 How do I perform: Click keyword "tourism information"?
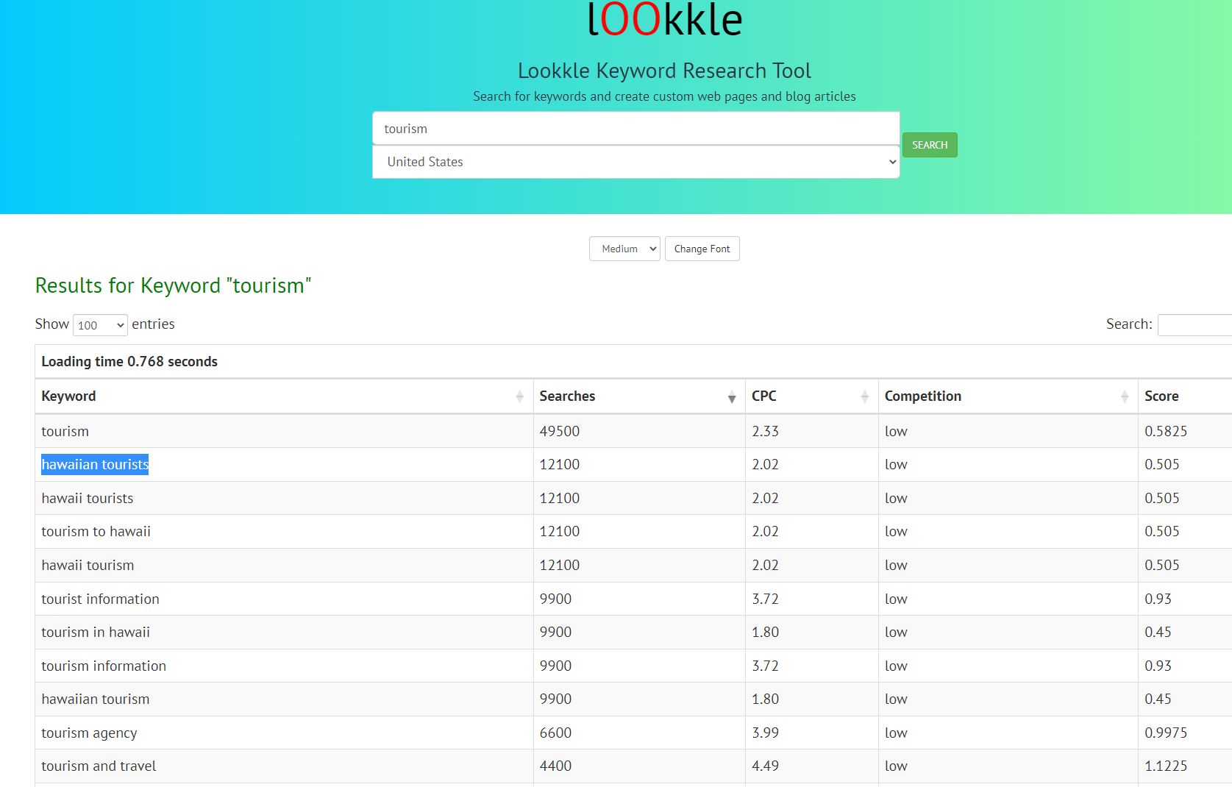point(104,666)
